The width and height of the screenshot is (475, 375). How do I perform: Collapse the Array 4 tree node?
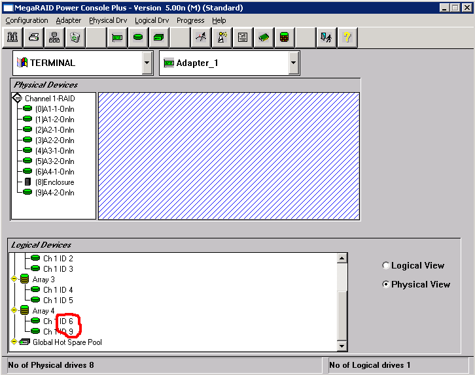coord(14,311)
